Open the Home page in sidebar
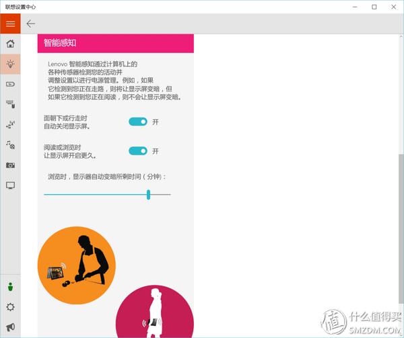 pos(10,44)
